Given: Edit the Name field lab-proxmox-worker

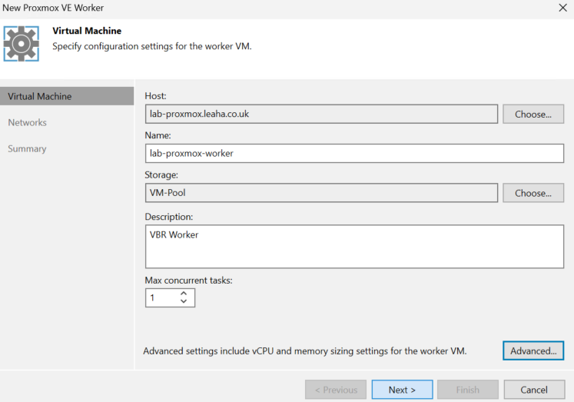Looking at the screenshot, I should pos(354,154).
